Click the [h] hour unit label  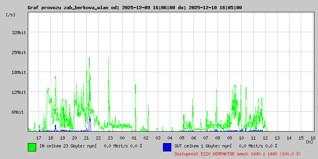coord(310,142)
